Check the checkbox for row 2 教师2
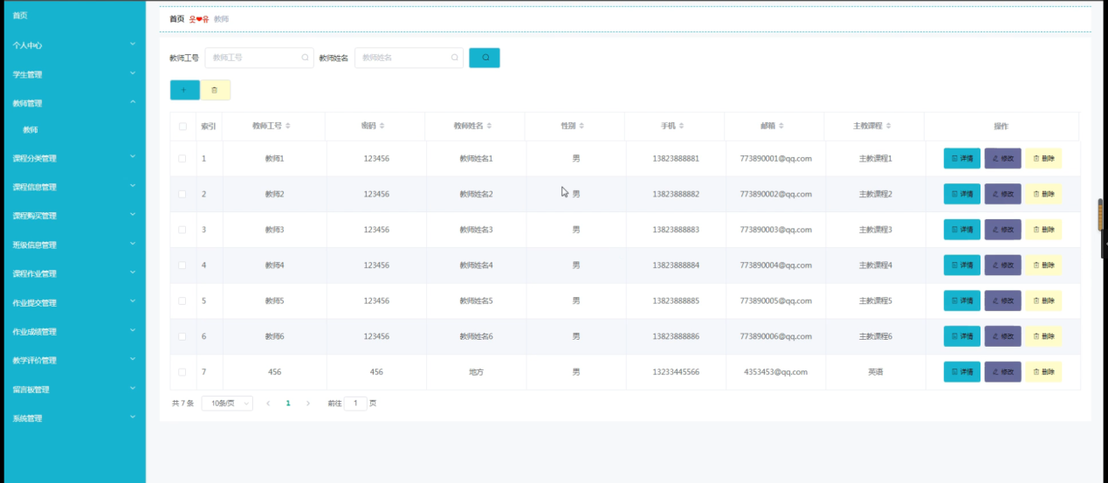Image resolution: width=1108 pixels, height=483 pixels. pyautogui.click(x=182, y=194)
